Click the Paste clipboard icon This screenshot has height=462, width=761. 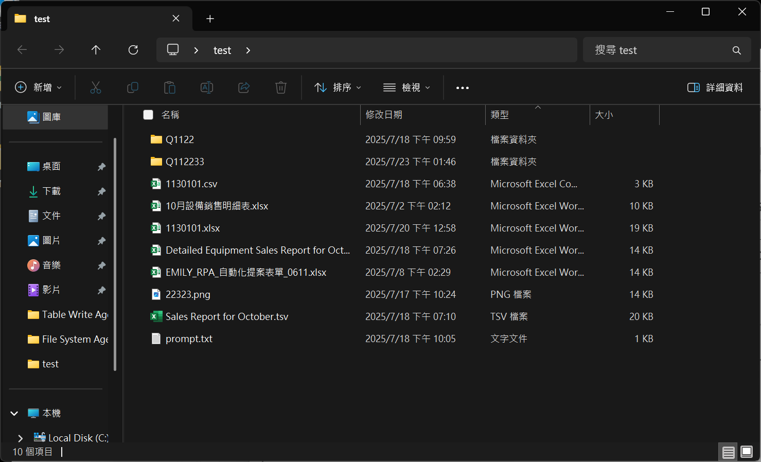(170, 87)
